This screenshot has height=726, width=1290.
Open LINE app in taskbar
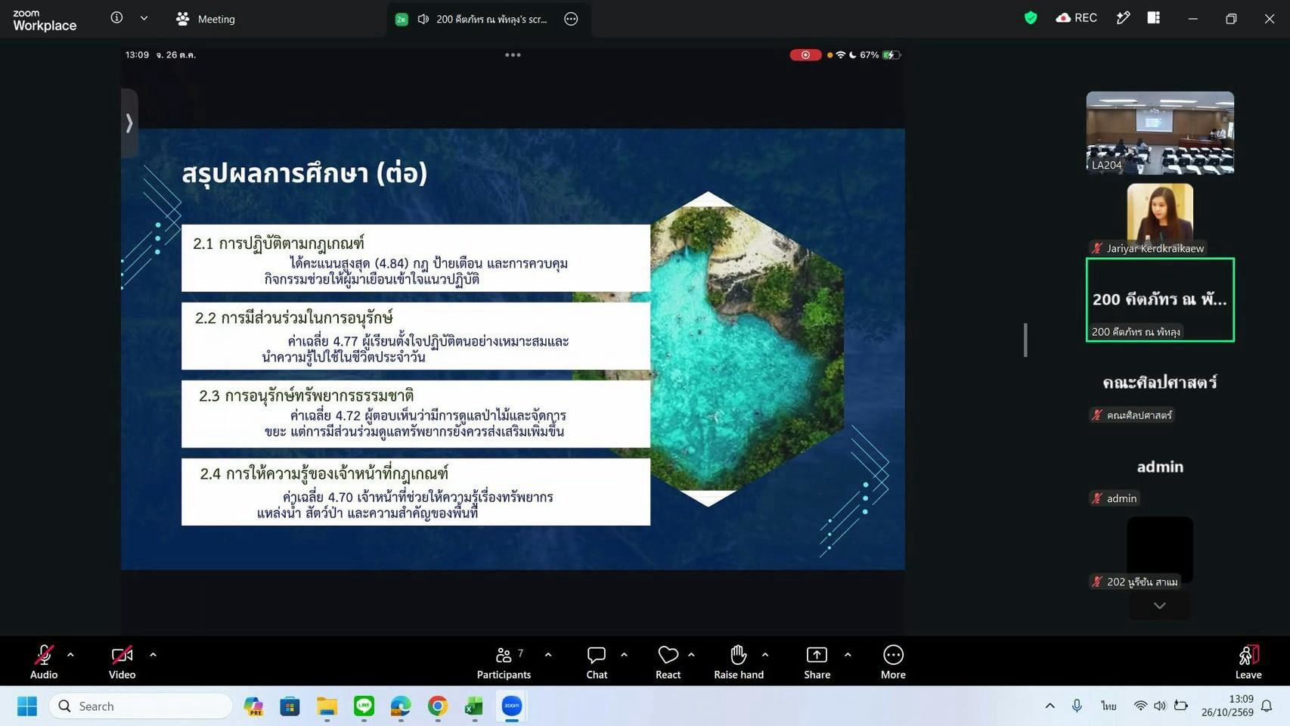coord(364,706)
